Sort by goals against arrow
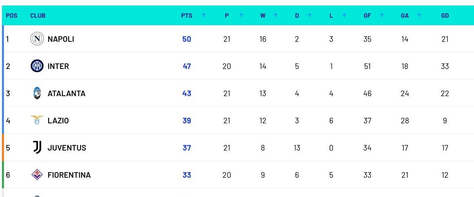The width and height of the screenshot is (474, 197). tap(419, 15)
